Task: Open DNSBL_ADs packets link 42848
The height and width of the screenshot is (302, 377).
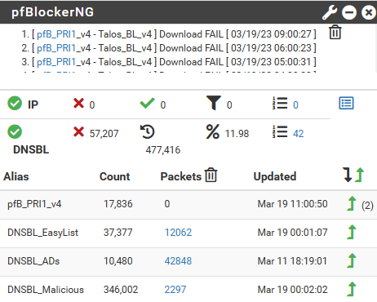Action: tap(178, 261)
